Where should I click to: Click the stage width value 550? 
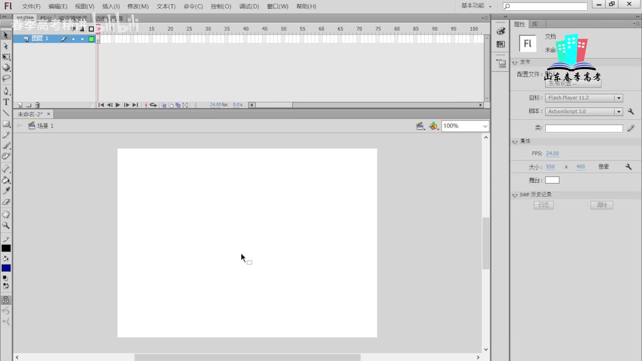coord(550,167)
